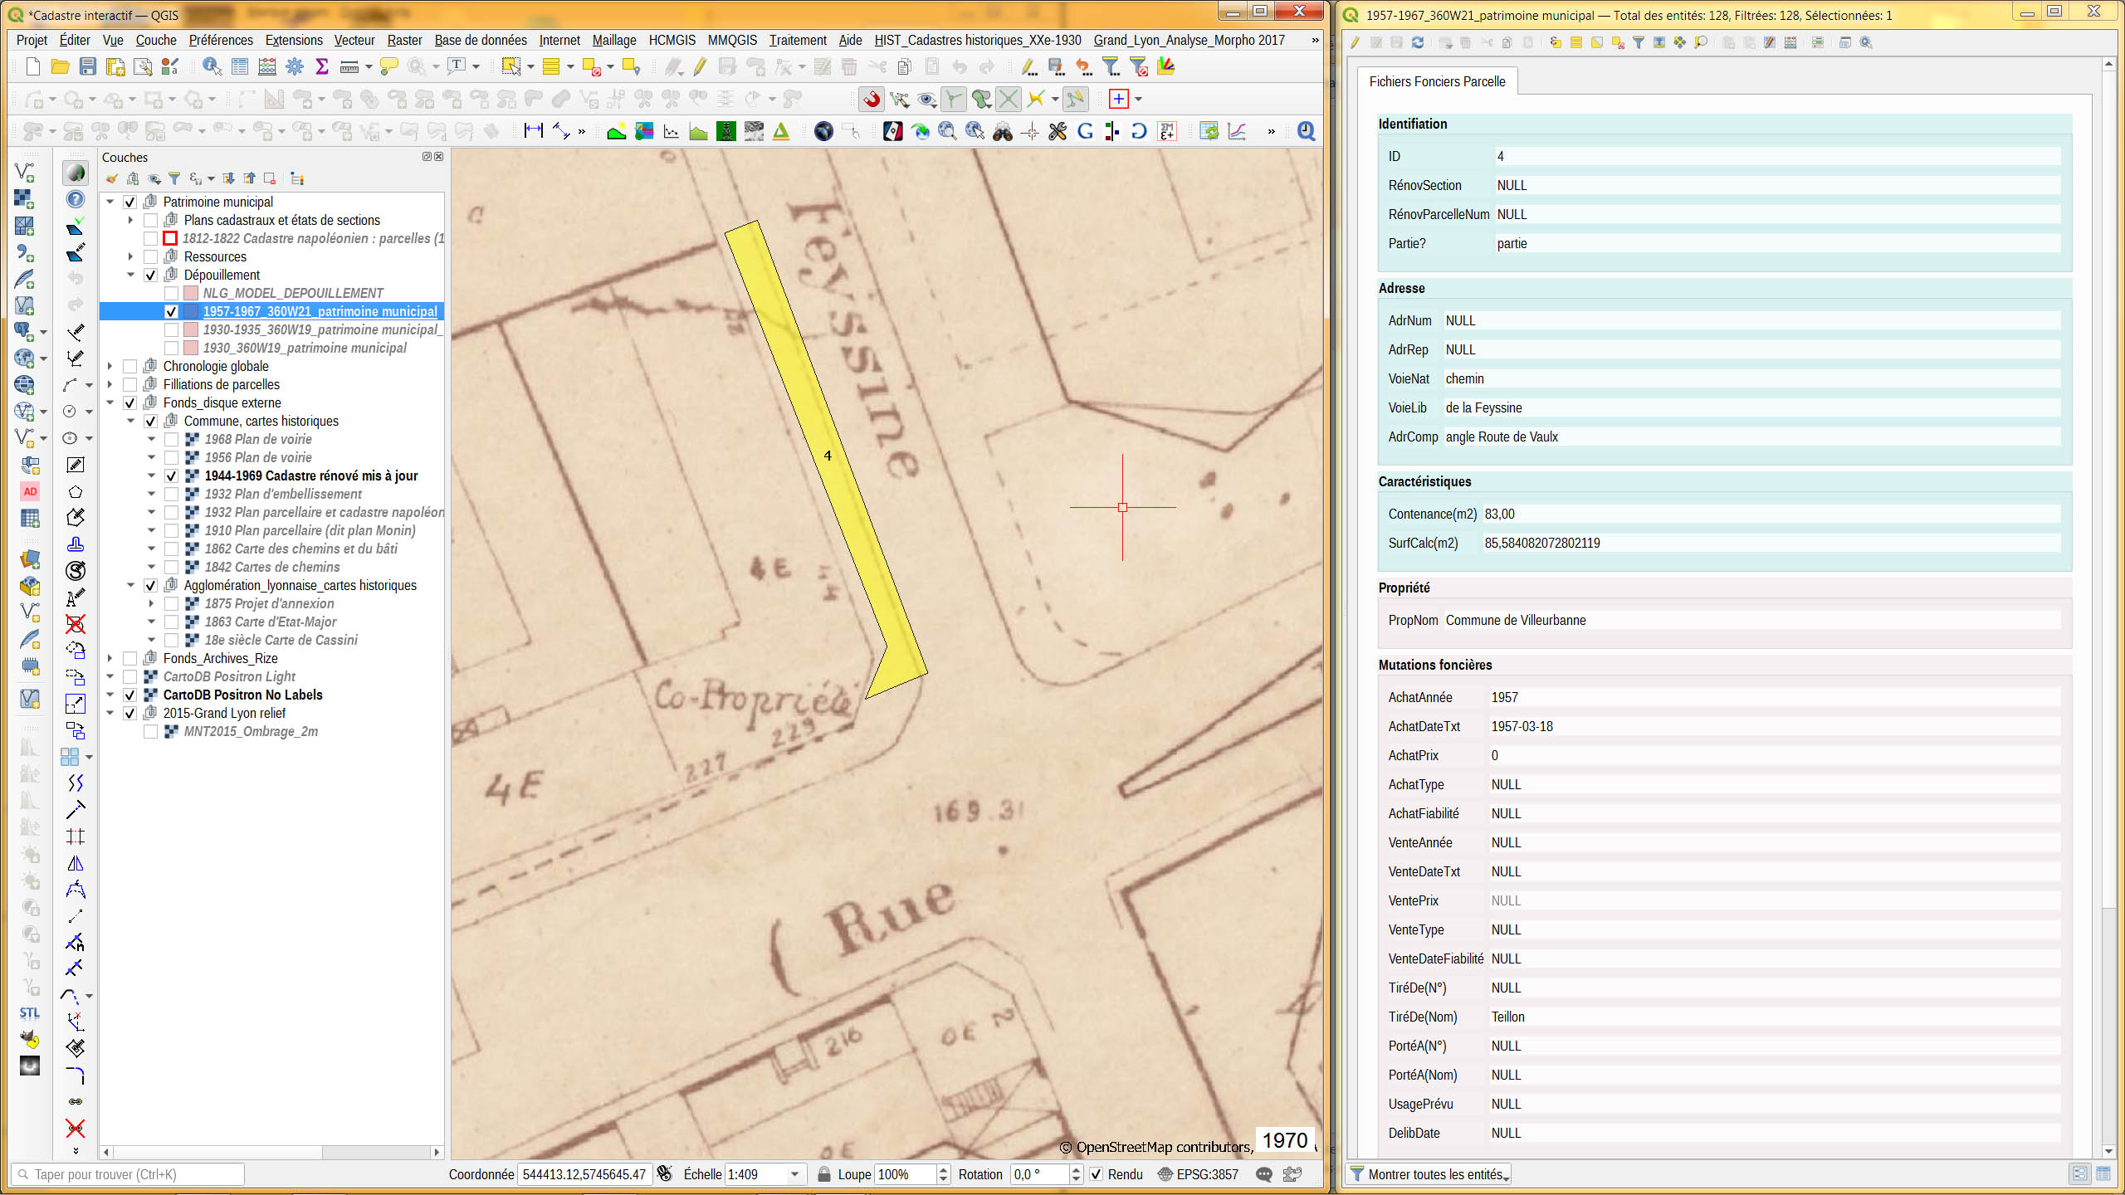This screenshot has height=1195, width=2125.
Task: Enable snapping with the magnet icon
Action: [871, 100]
